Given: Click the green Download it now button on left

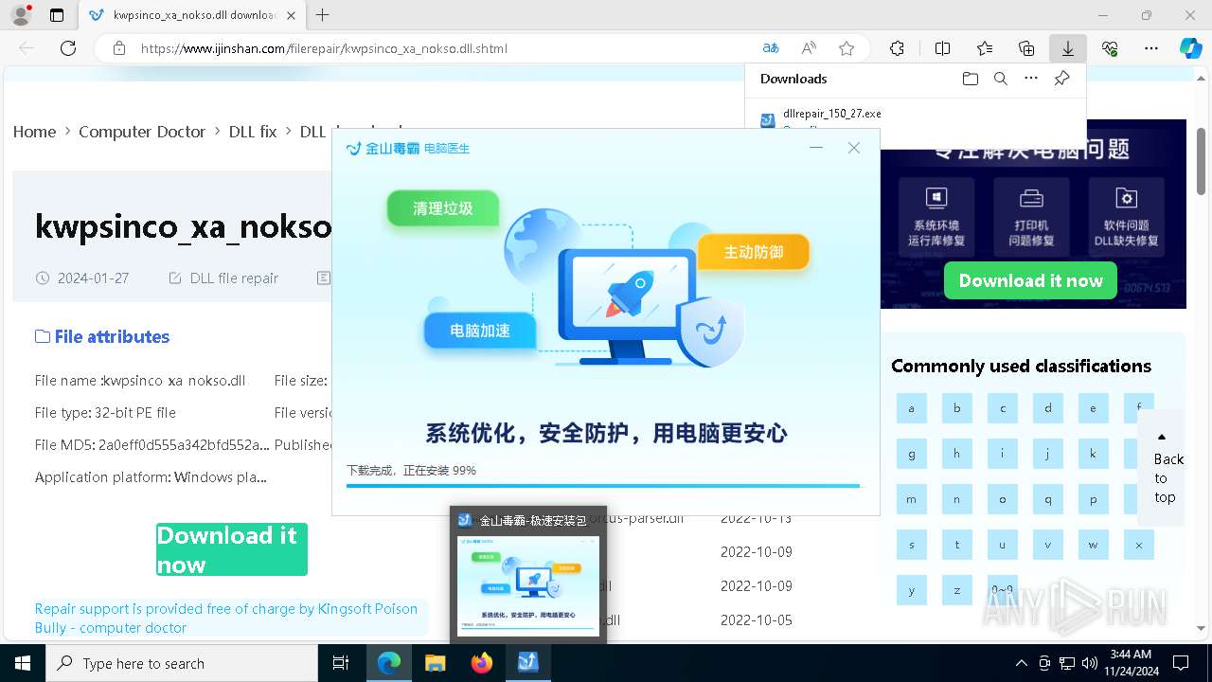Looking at the screenshot, I should tap(232, 549).
